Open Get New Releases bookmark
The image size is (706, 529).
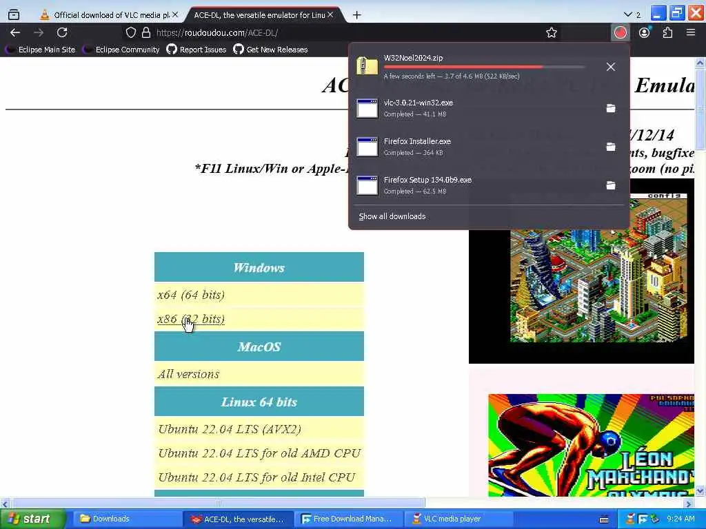[270, 50]
